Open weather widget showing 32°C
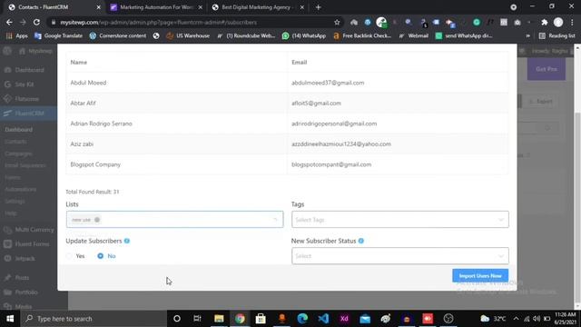 [493, 319]
